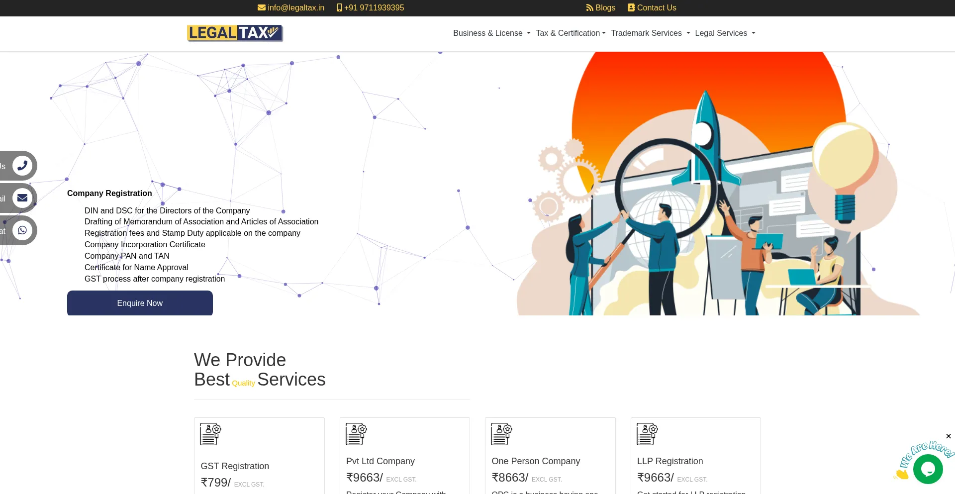
Task: Click the phone call icon in sidebar
Action: point(22,166)
